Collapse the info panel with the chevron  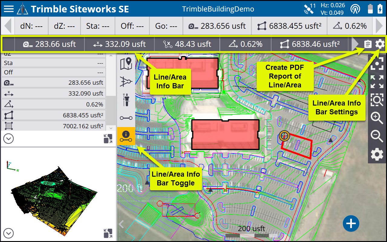tap(8, 139)
